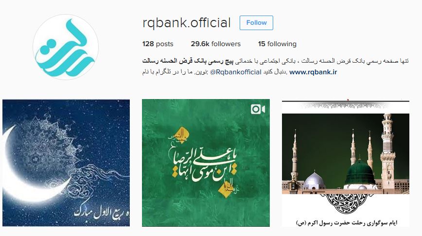Open the 29.6k followers list

click(x=215, y=44)
